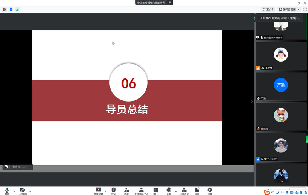Screen dimensions: 308x195
Task: Open meeting Settings (设置) gear
Action: tap(210, 190)
